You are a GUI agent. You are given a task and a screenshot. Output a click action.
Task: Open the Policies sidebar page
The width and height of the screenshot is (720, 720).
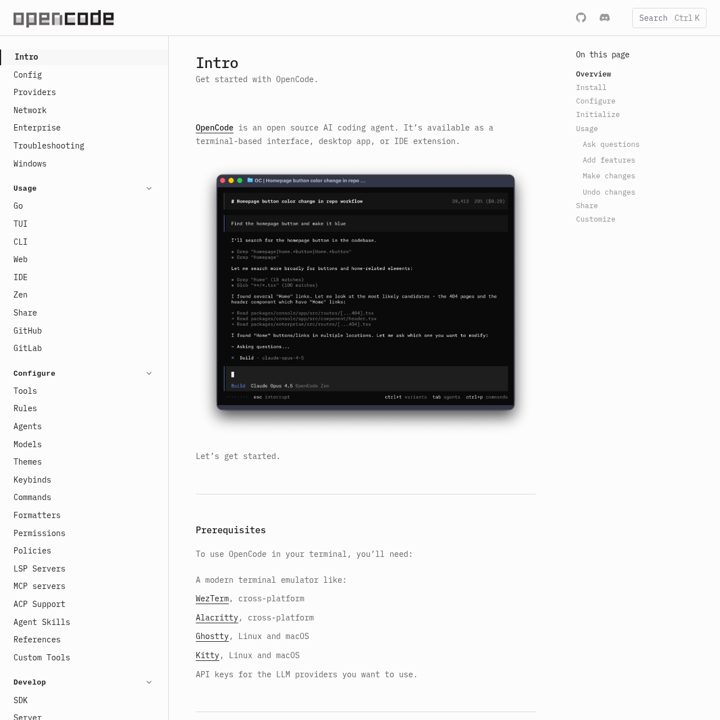click(32, 551)
